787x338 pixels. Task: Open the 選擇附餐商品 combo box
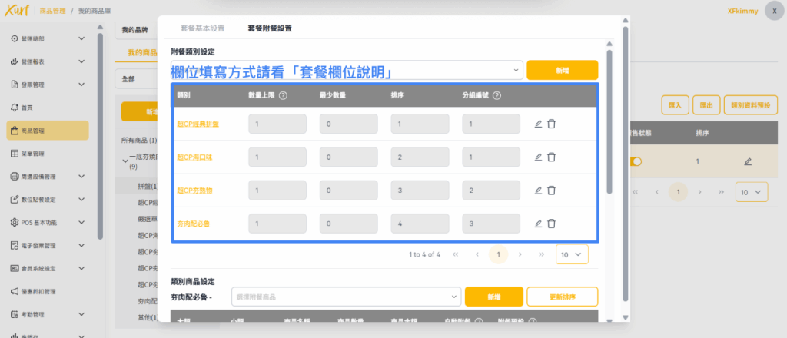(x=344, y=297)
